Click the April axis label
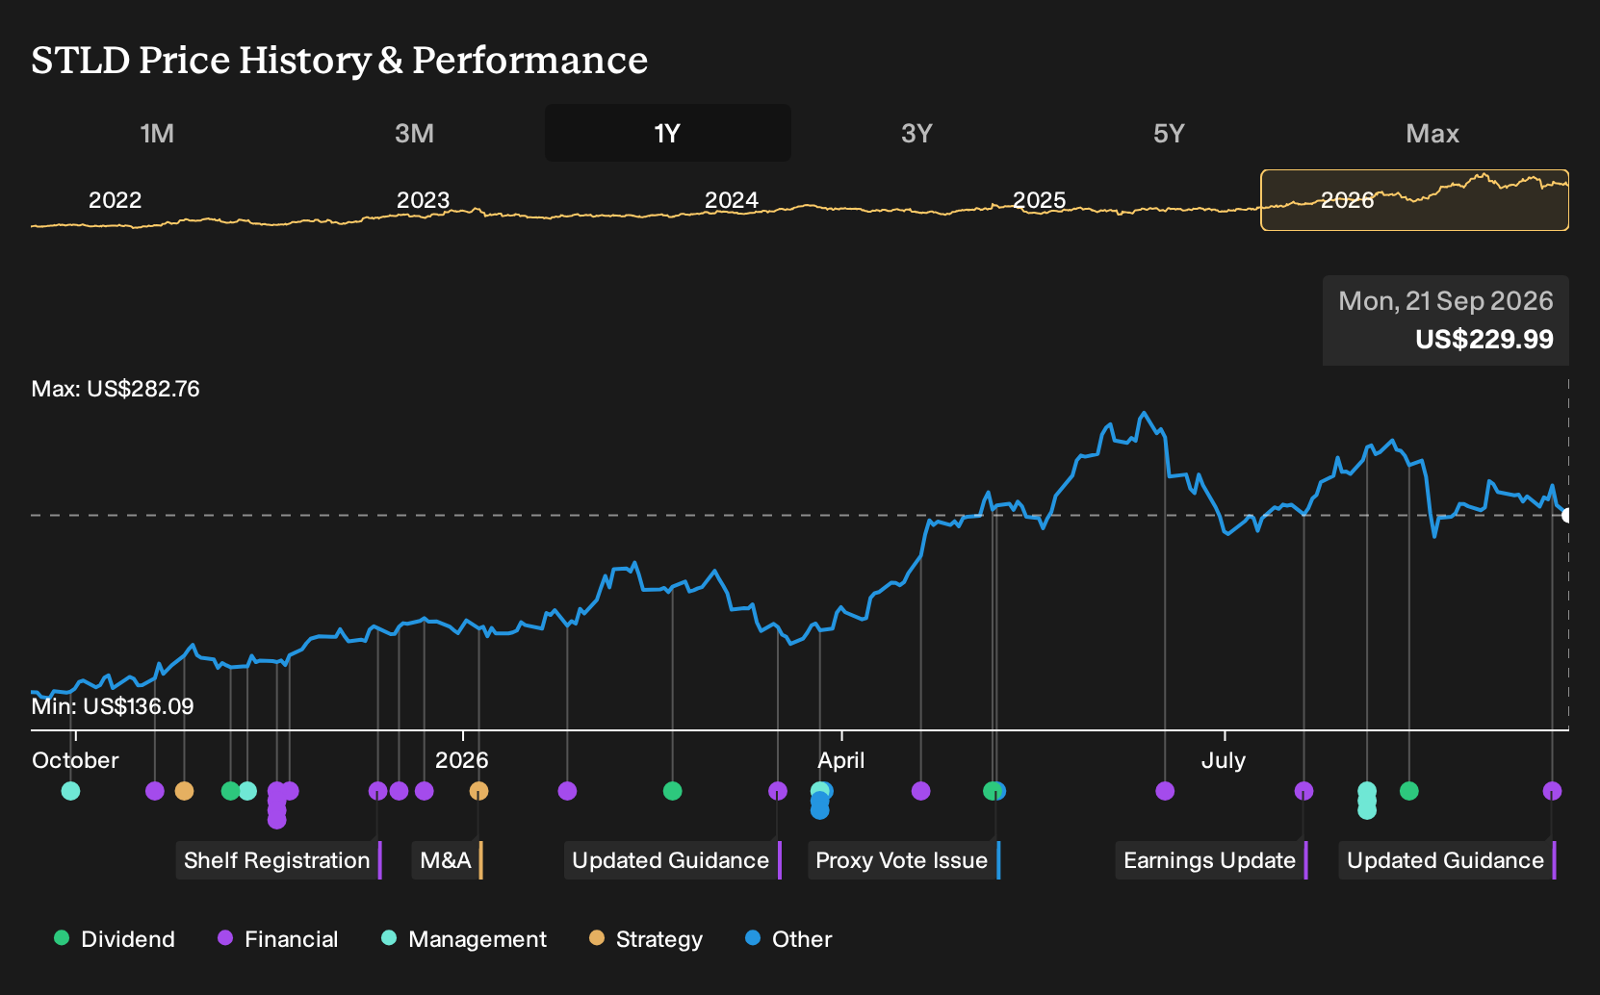 coord(841,760)
